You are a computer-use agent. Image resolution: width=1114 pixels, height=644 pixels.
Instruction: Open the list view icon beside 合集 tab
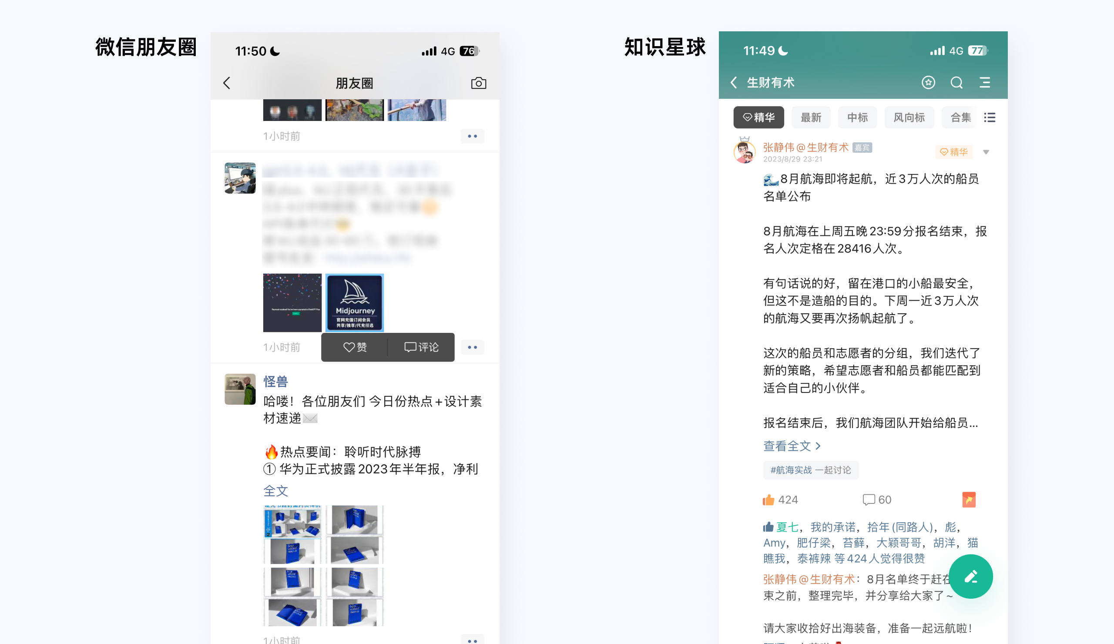990,117
